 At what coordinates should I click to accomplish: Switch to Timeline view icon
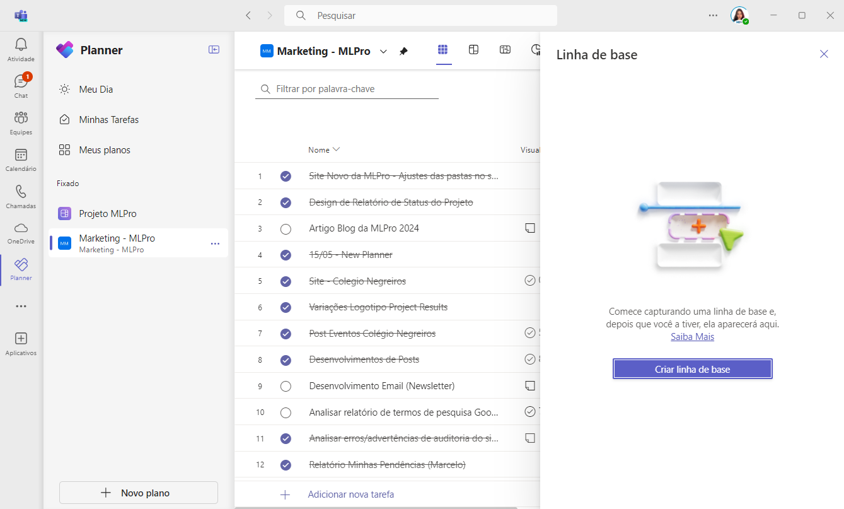tap(505, 50)
